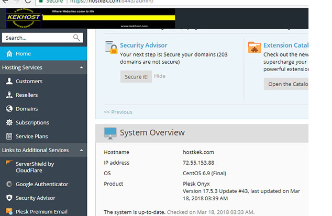Screen dimensions: 332x216
Task: Click into the Search field
Action: point(37,38)
